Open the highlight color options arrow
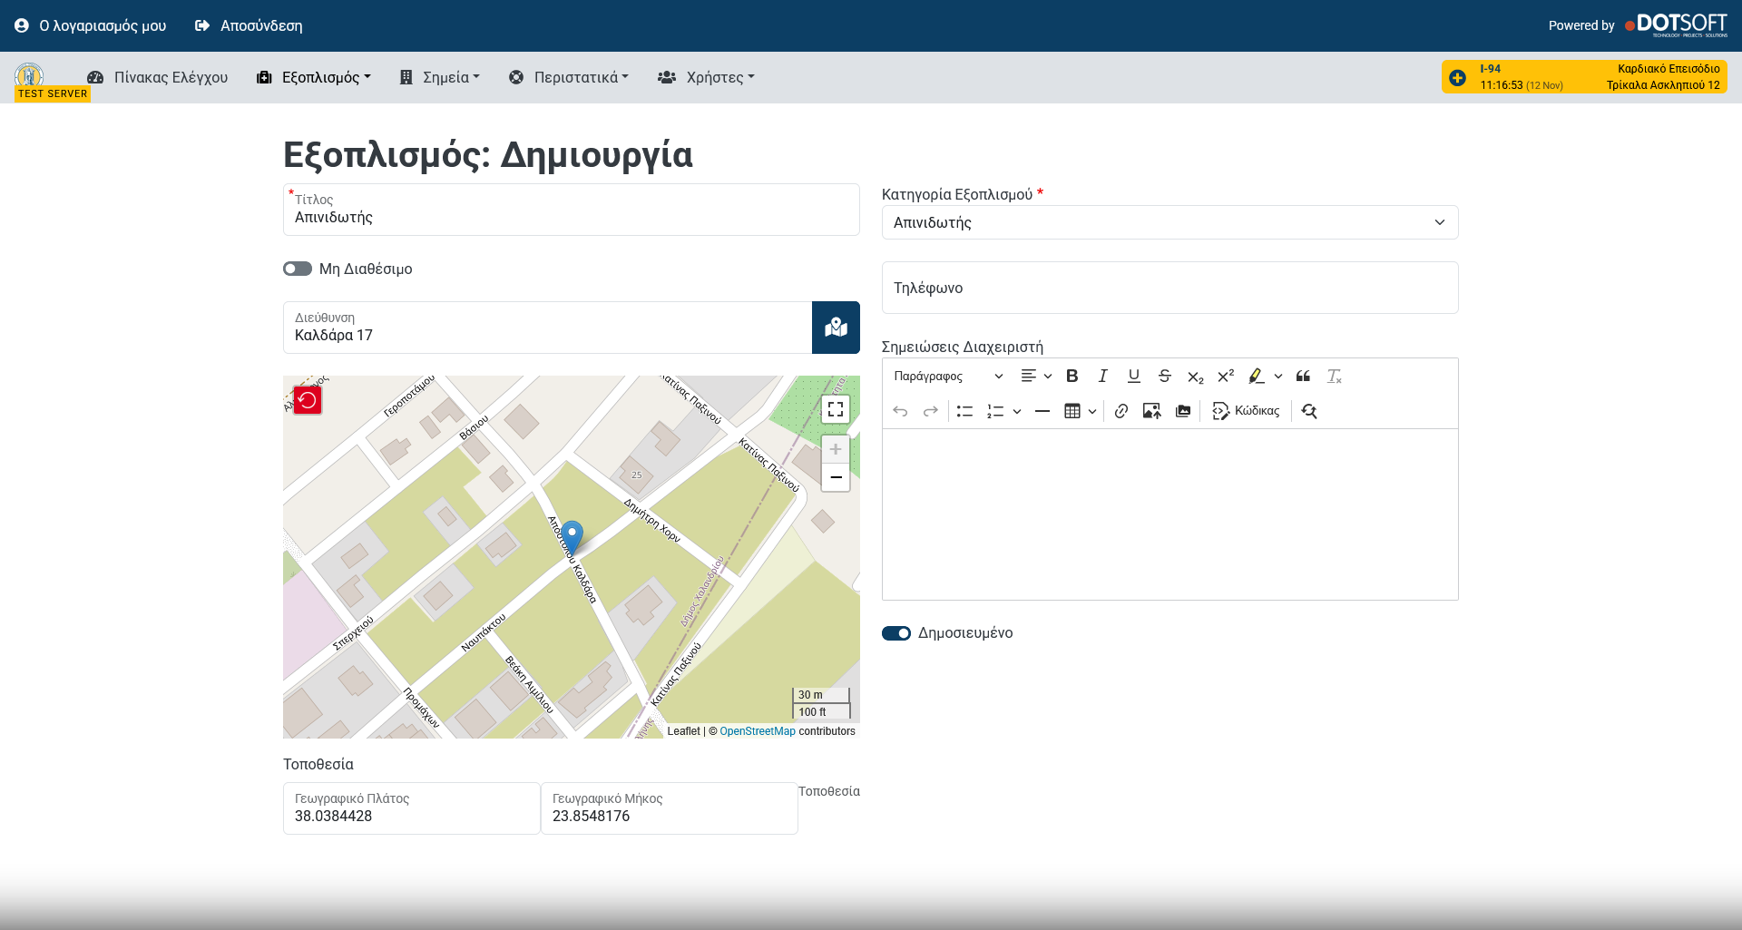The height and width of the screenshot is (930, 1742). (x=1278, y=376)
